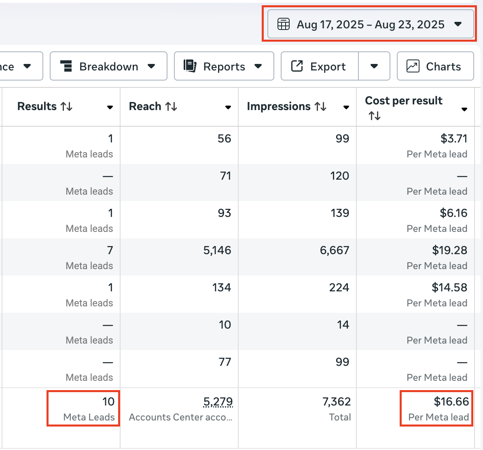The width and height of the screenshot is (483, 450).
Task: Expand the Results column options caret
Action: point(110,108)
